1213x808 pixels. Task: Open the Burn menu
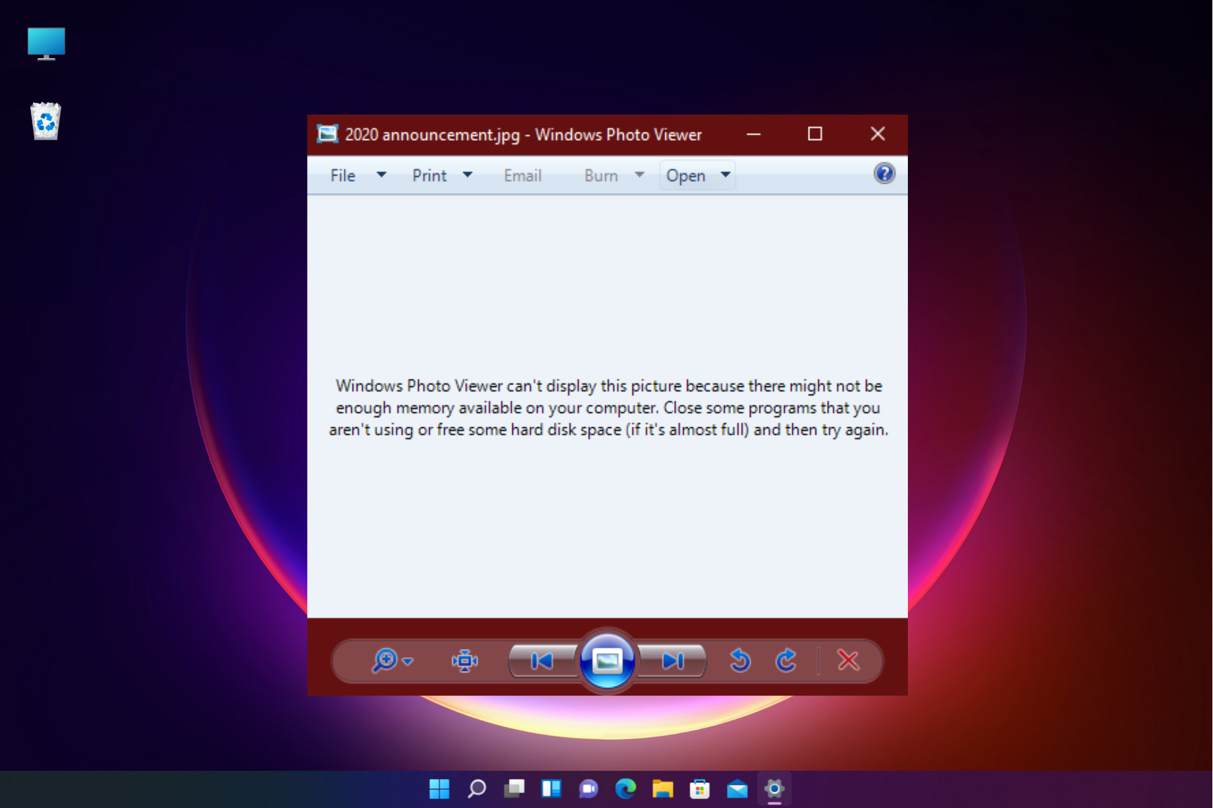click(601, 175)
